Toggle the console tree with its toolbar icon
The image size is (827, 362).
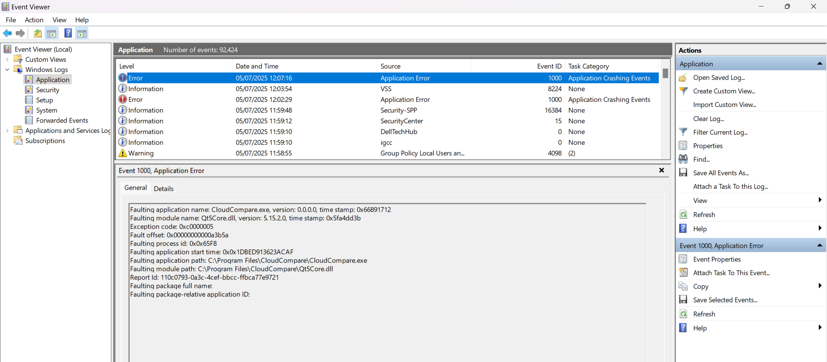click(x=51, y=33)
